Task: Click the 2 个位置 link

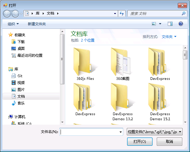Action: (88, 40)
